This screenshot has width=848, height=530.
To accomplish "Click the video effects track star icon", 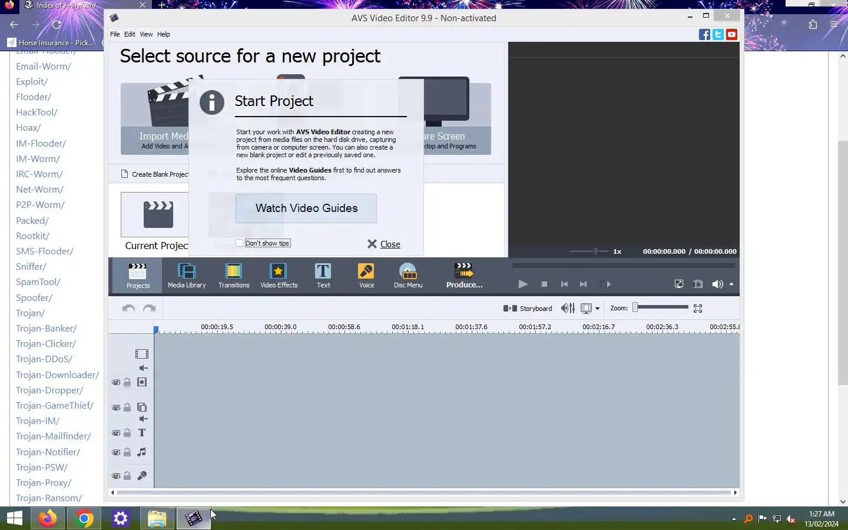I will point(142,382).
